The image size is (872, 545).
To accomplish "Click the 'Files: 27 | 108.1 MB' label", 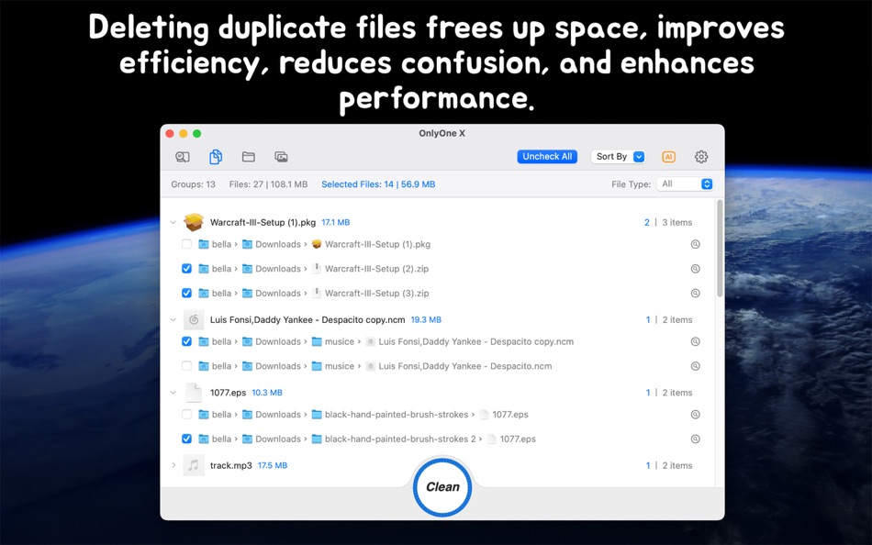I will point(268,184).
